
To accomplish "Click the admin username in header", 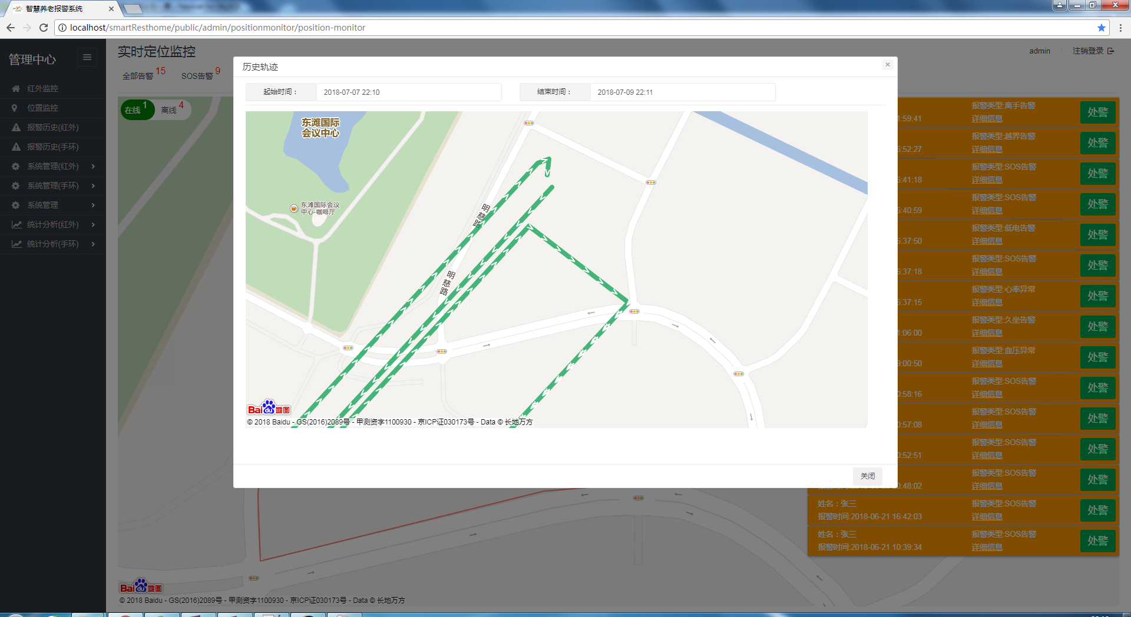I will [x=1040, y=51].
